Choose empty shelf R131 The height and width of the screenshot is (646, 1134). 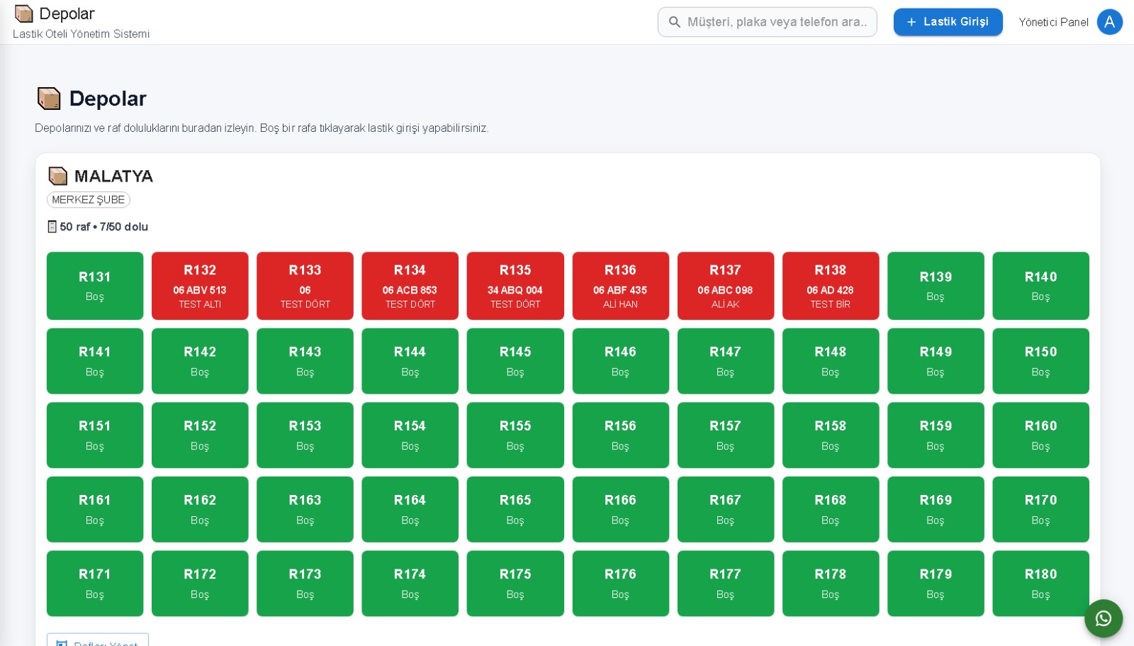point(95,286)
